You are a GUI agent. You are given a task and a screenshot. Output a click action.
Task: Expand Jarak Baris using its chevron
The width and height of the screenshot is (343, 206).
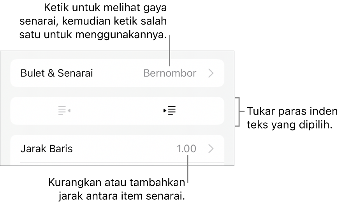pyautogui.click(x=211, y=149)
